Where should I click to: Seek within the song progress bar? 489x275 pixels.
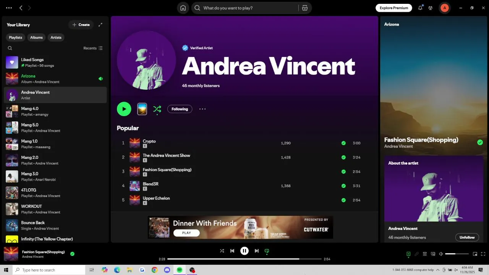pos(244,259)
